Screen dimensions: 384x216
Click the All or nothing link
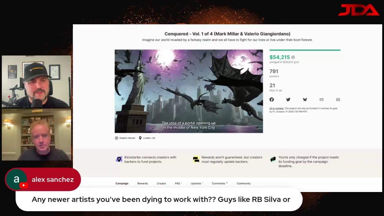pyautogui.click(x=276, y=108)
